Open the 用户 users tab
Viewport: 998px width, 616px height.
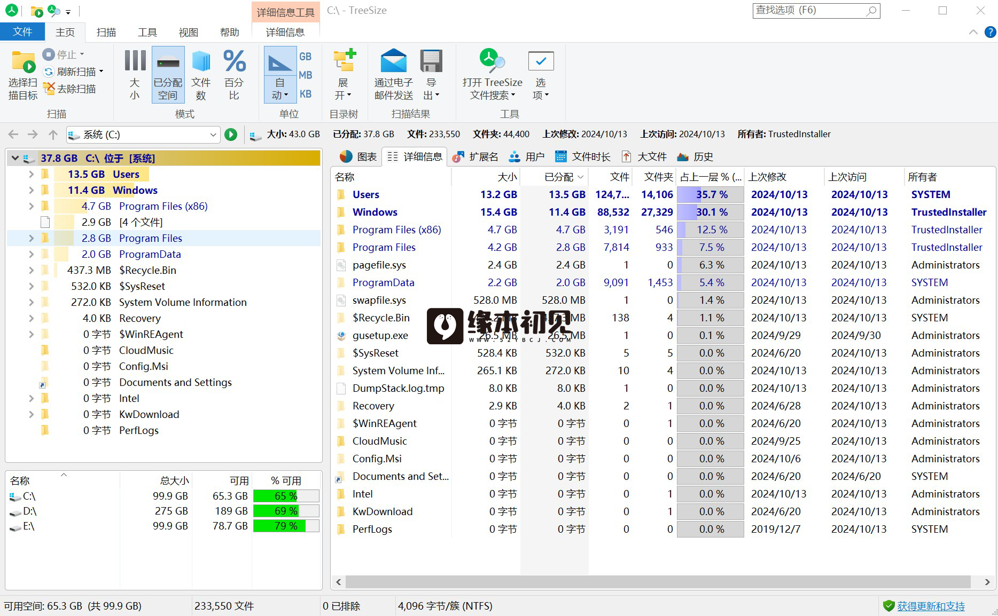tap(527, 156)
